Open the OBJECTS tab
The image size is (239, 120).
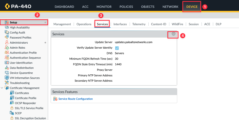point(148,7)
